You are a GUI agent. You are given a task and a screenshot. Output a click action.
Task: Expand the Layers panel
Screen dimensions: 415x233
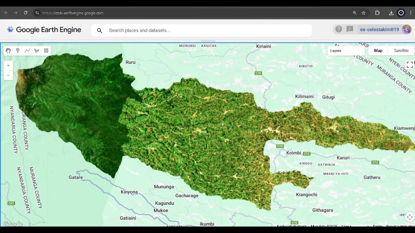(x=346, y=50)
